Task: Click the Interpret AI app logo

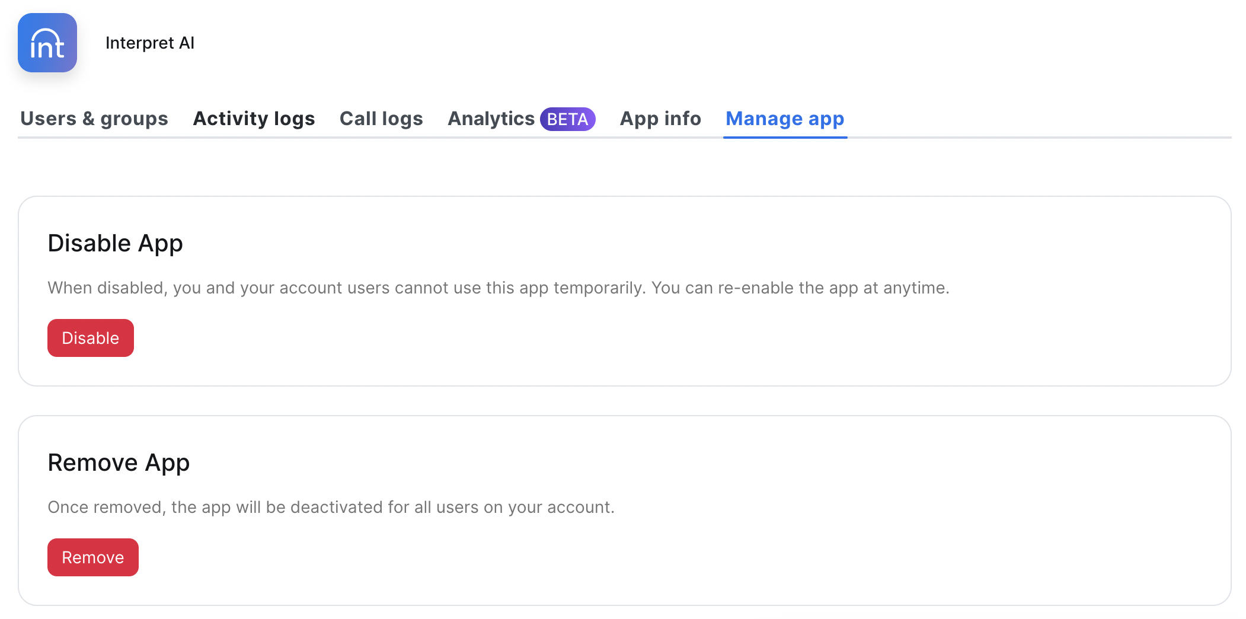Action: coord(47,43)
